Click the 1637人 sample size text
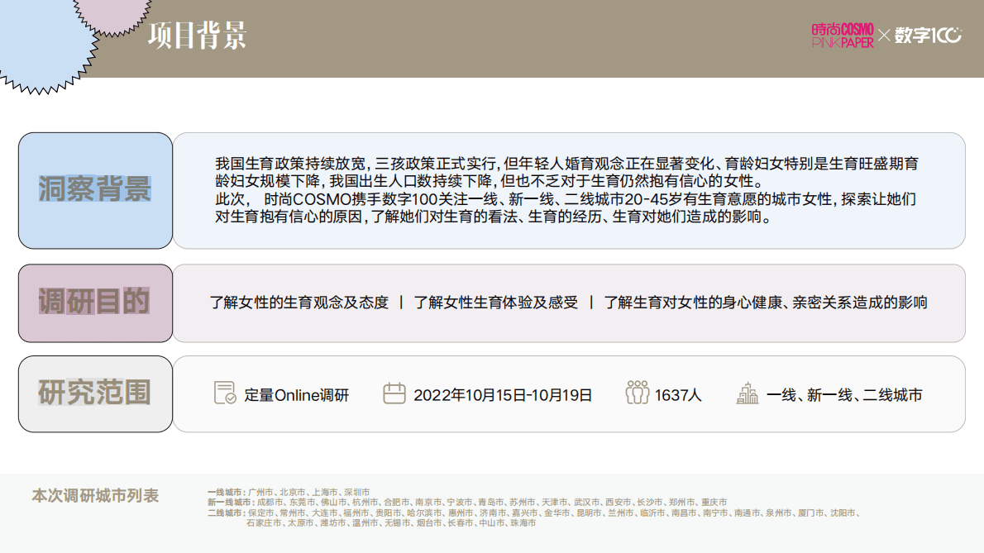The height and width of the screenshot is (553, 984). 680,395
